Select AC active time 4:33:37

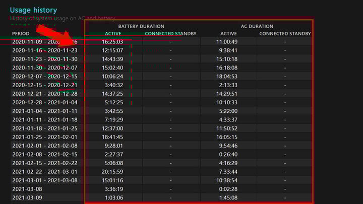[228, 120]
